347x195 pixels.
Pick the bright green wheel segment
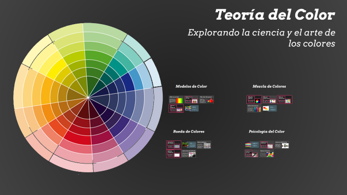[x=98, y=56]
